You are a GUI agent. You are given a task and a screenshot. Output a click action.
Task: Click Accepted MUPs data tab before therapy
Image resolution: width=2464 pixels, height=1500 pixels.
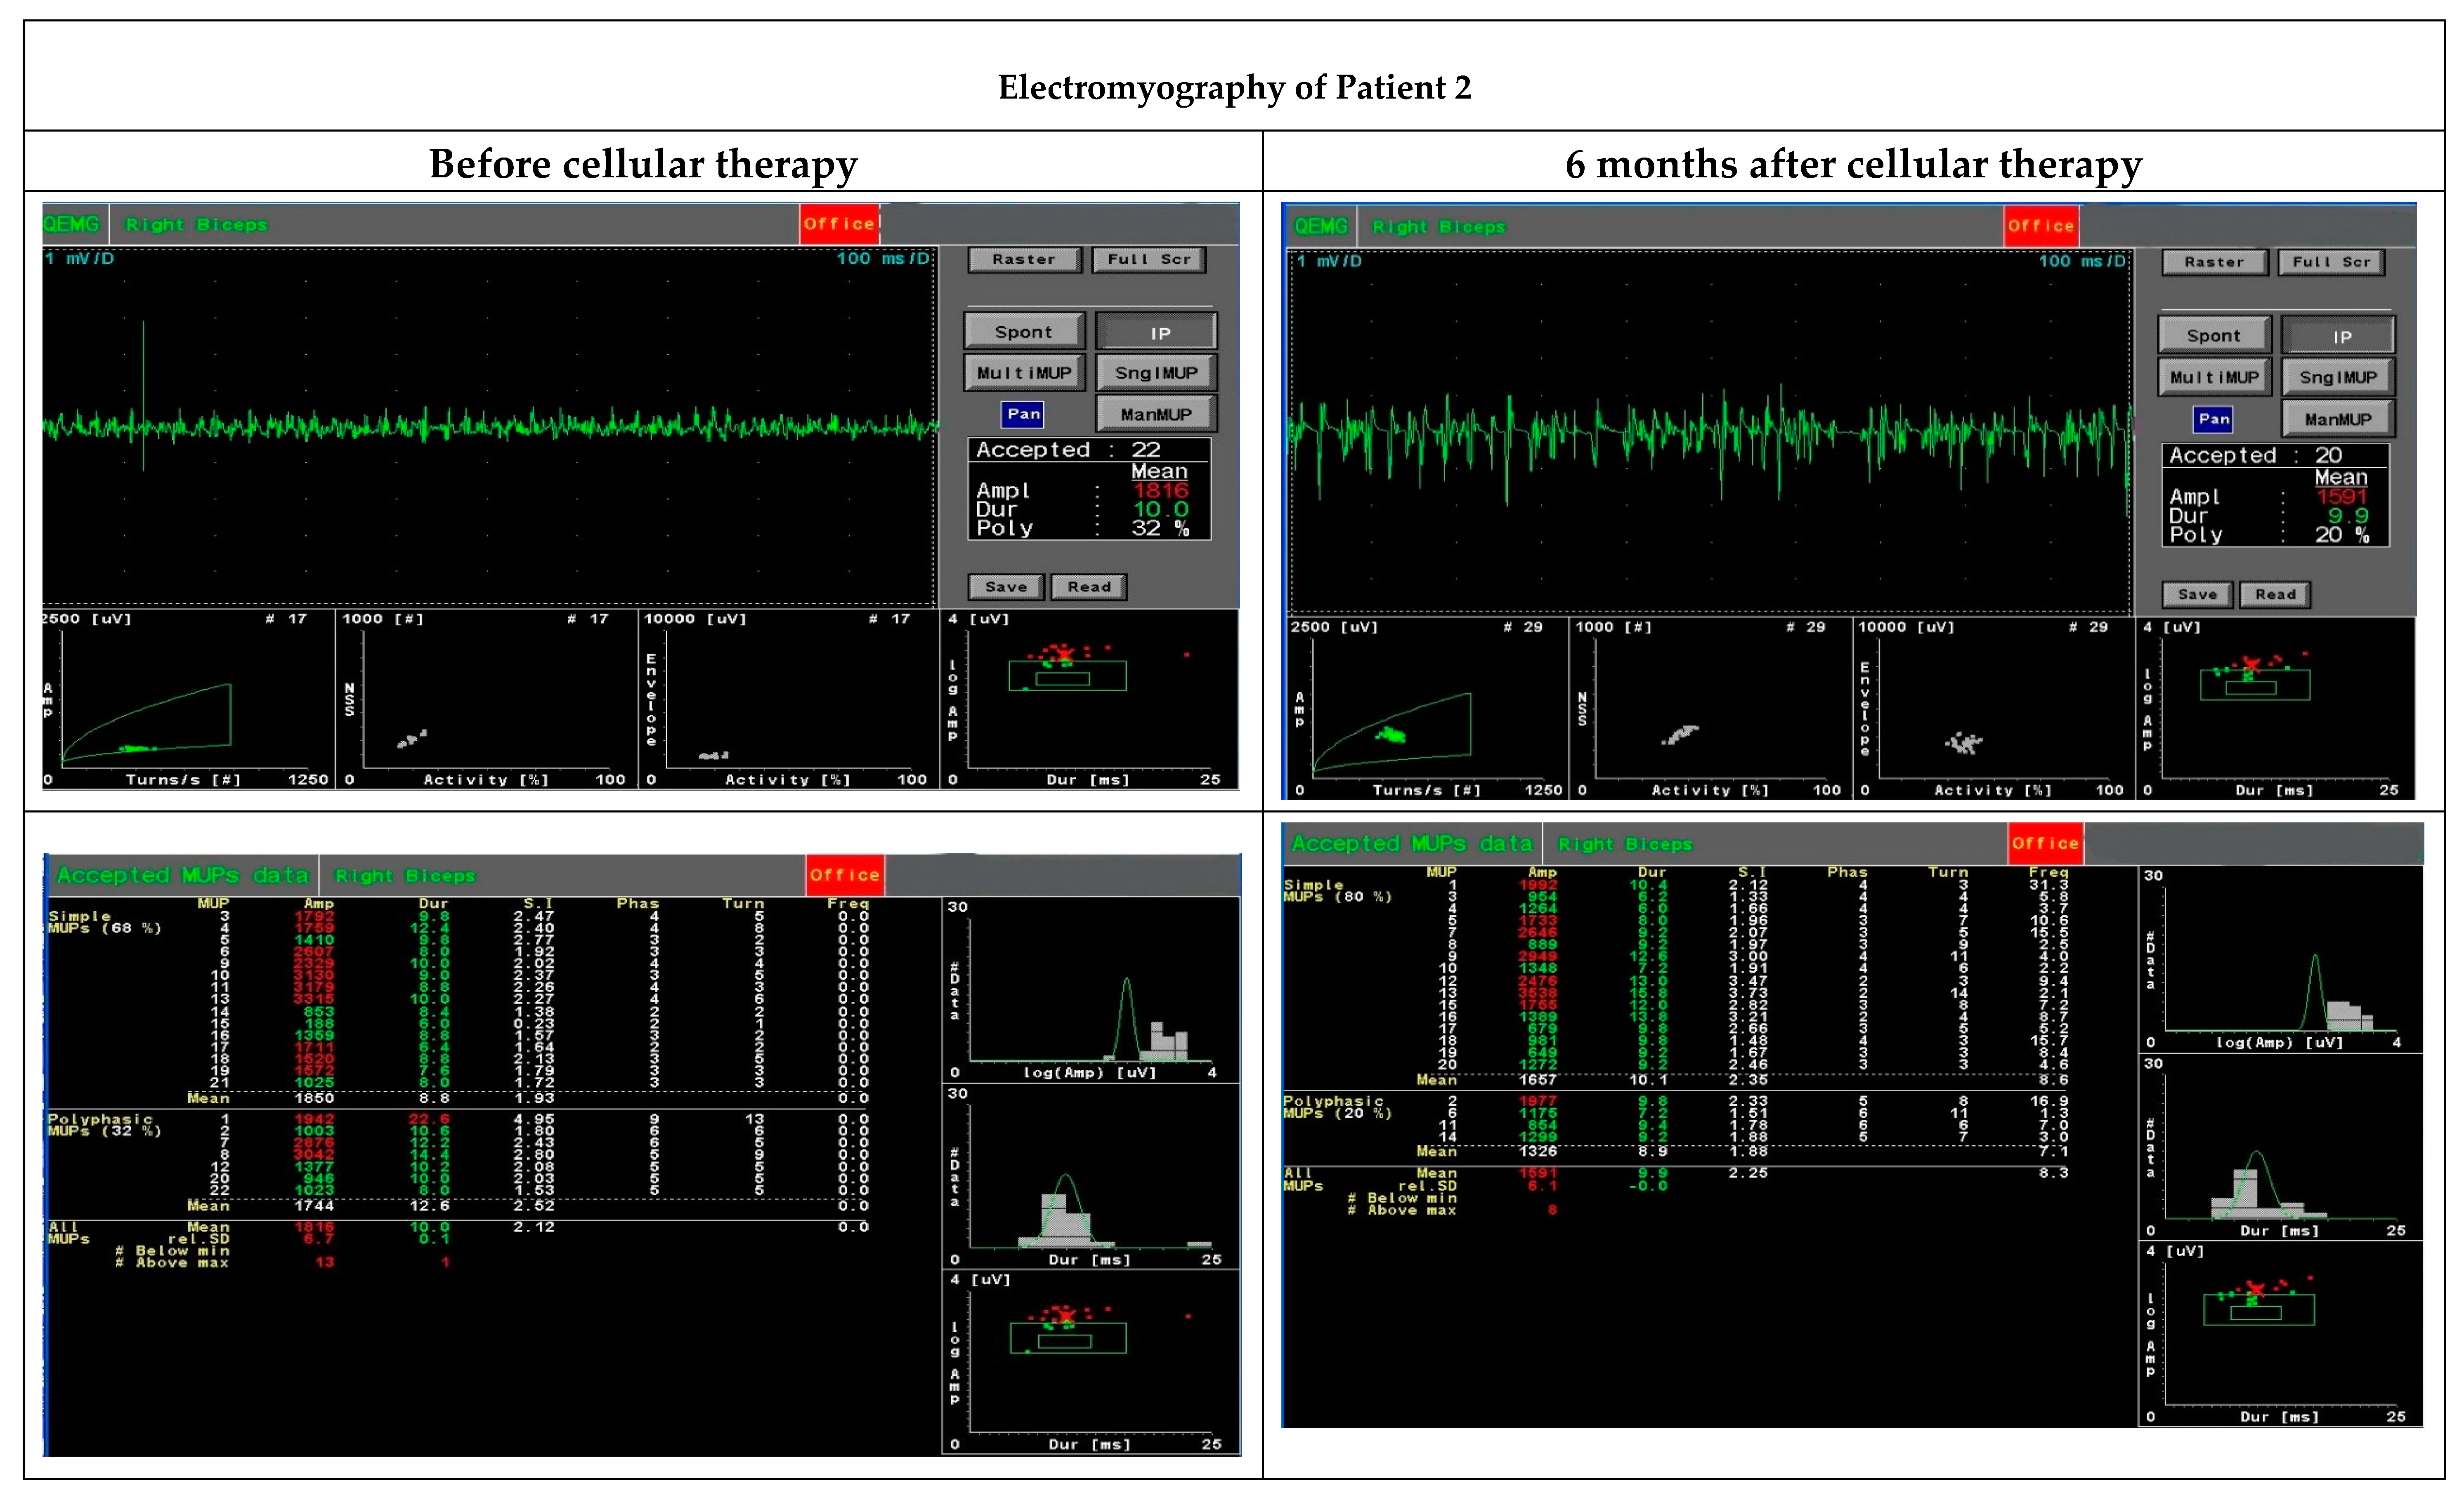(x=183, y=876)
